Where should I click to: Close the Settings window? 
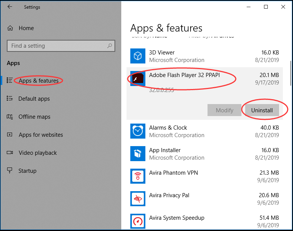pos(283,7)
